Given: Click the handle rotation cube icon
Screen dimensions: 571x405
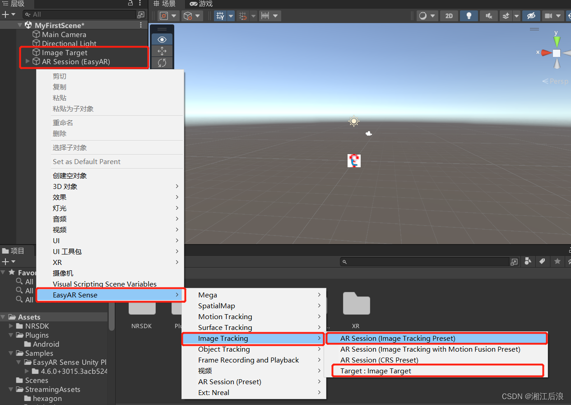Looking at the screenshot, I should coord(187,16).
